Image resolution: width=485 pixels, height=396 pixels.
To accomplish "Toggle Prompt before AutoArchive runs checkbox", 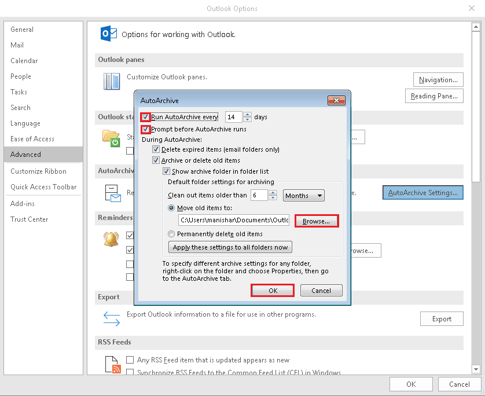I will click(x=145, y=129).
